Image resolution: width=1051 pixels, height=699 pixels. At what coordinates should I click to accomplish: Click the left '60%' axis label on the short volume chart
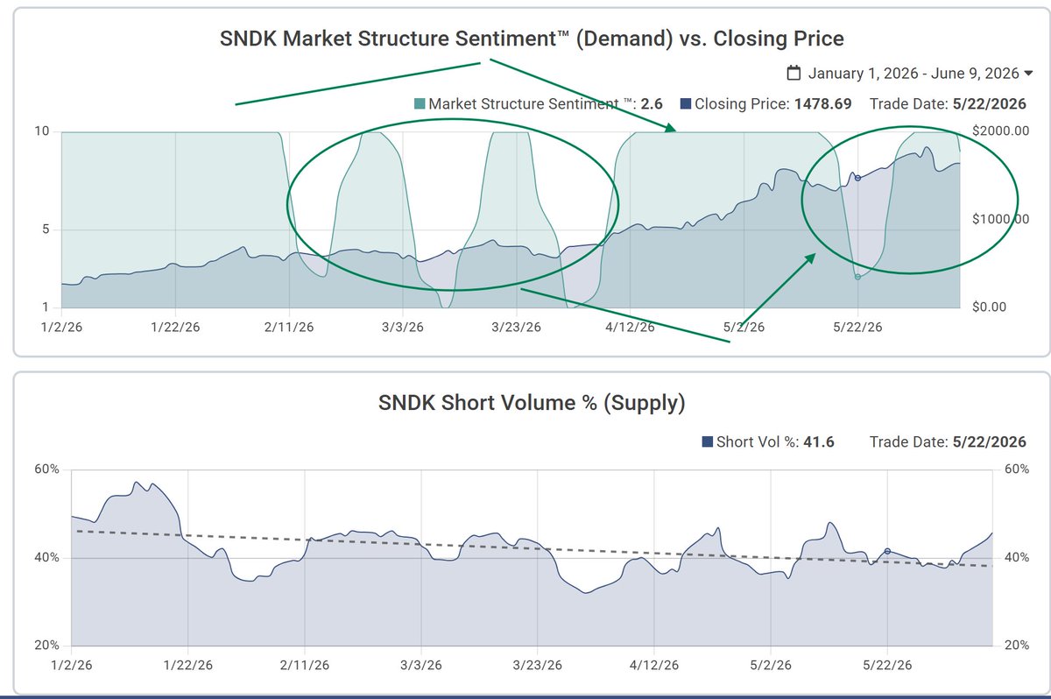(46, 470)
